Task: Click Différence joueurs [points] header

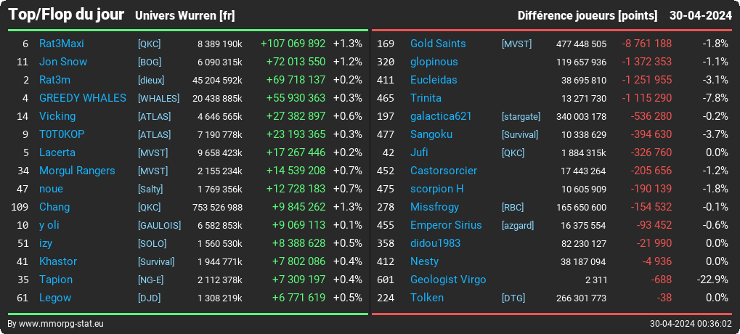Action: (x=587, y=15)
